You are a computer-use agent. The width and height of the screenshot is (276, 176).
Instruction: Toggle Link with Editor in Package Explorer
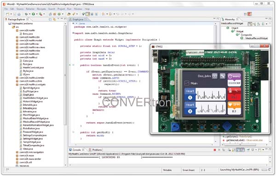coord(54,19)
